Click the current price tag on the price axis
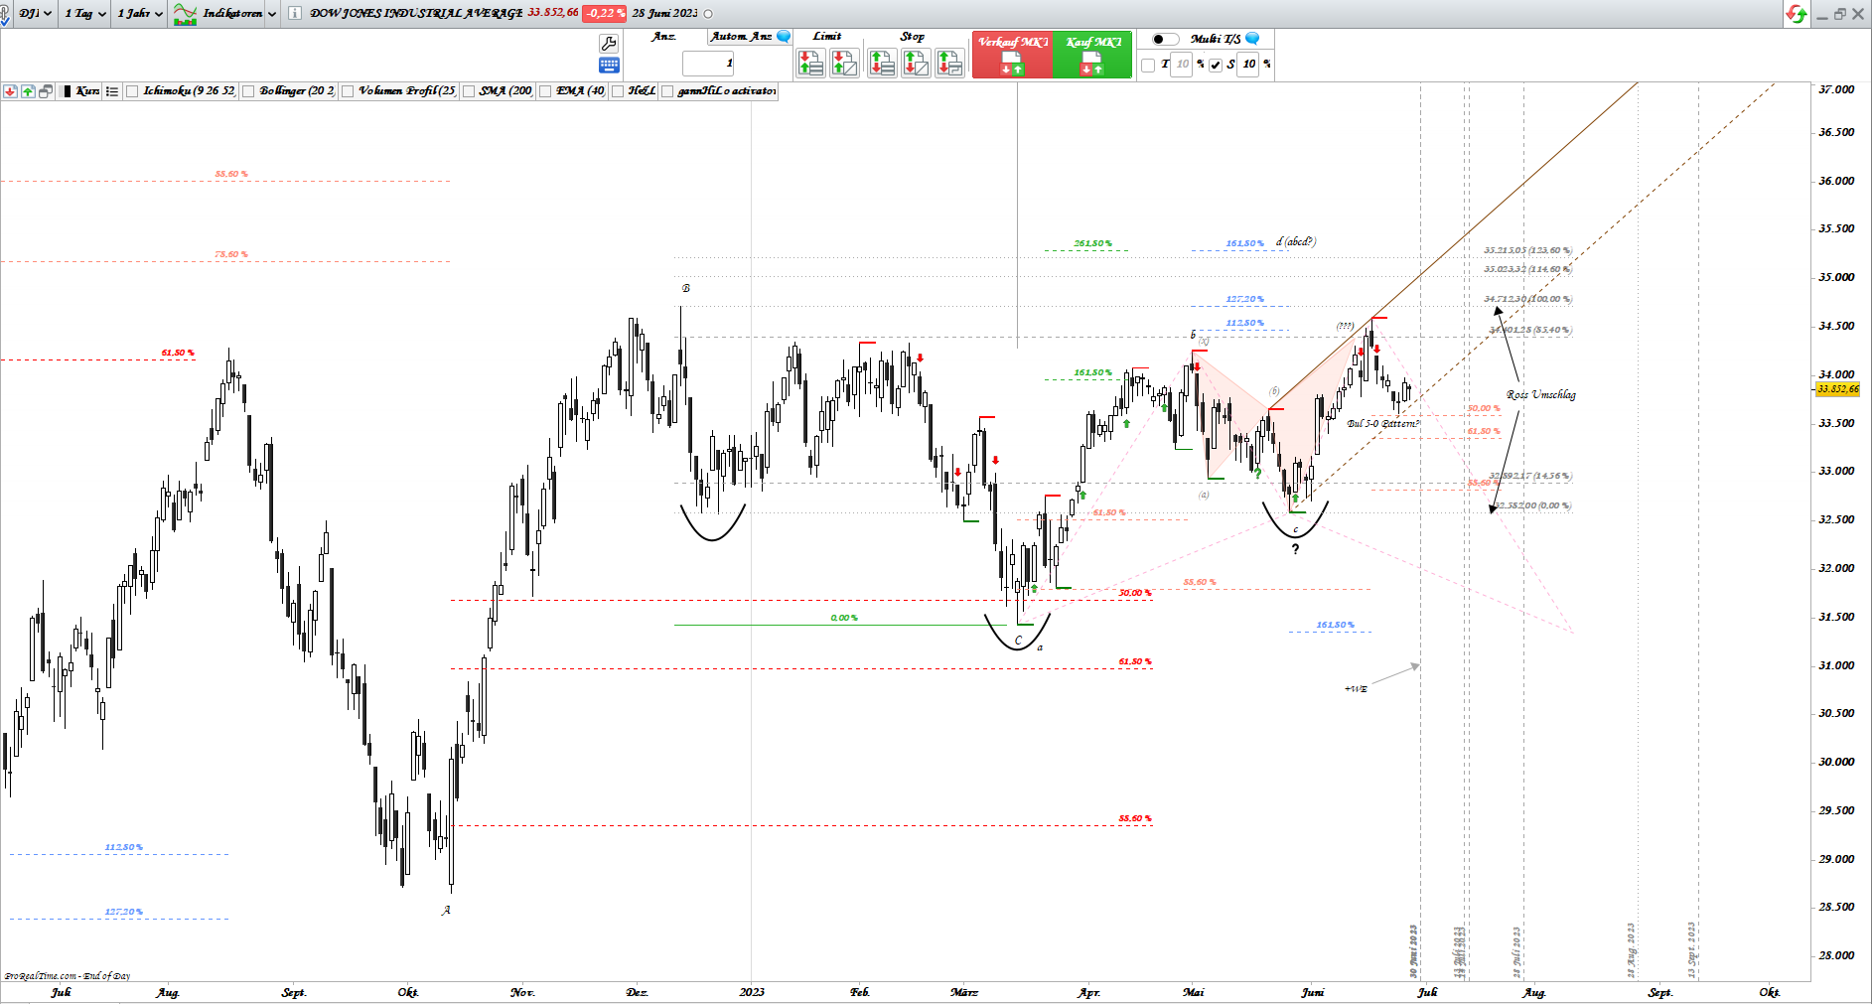Viewport: 1872px width, 1004px height. (x=1837, y=389)
